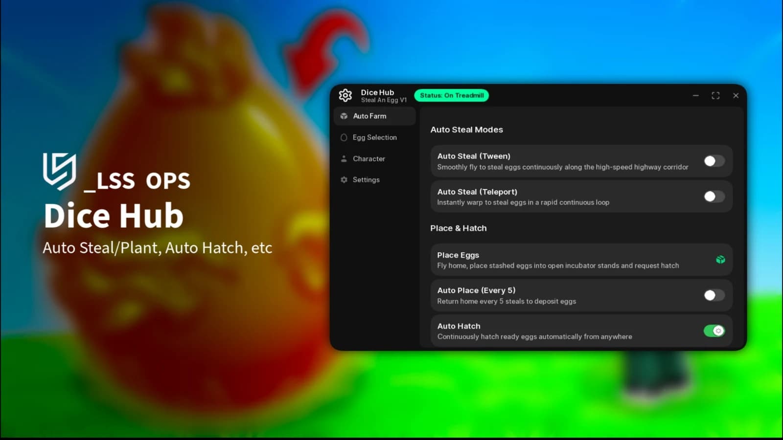
Task: Disable the Auto Hatch toggle
Action: [714, 331]
